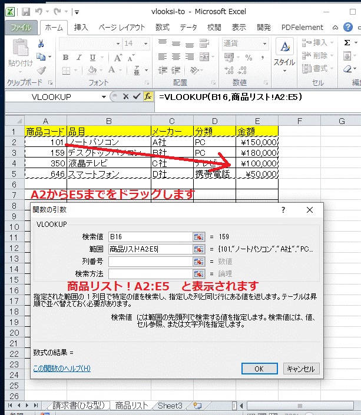Click the Insert Function fx button
The width and height of the screenshot is (361, 415).
click(148, 96)
